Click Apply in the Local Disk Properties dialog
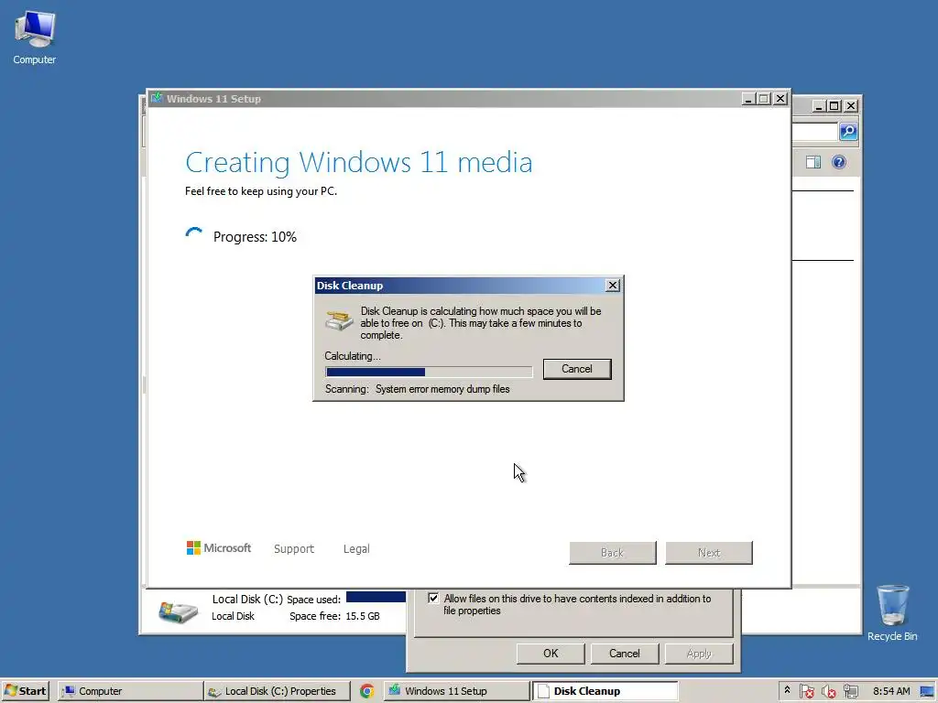 [699, 654]
